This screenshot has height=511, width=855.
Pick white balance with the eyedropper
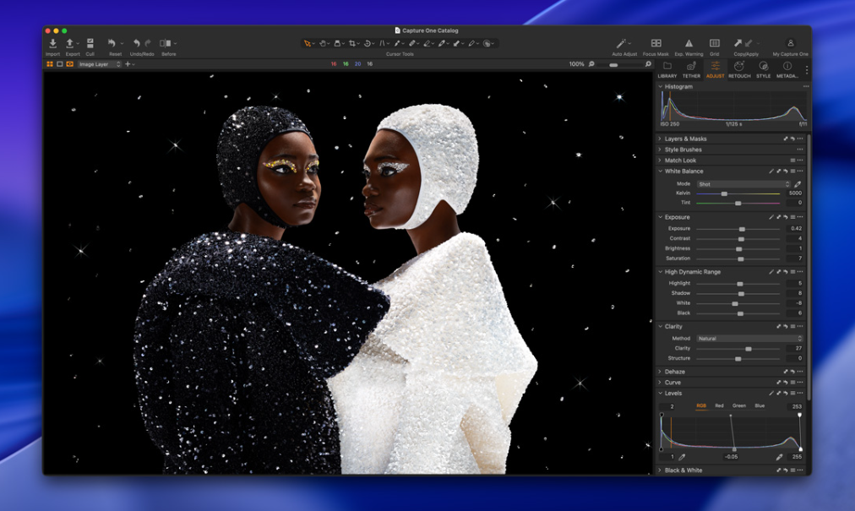click(x=798, y=184)
